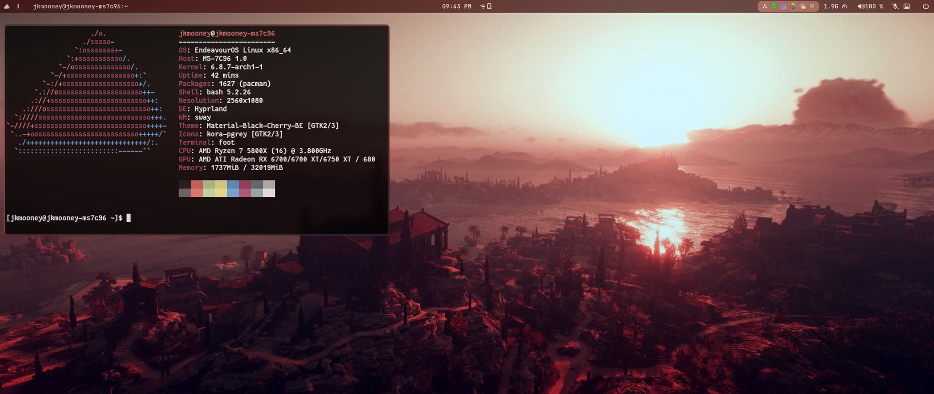Click the launcher icon at top-left corner
The height and width of the screenshot is (394, 934).
7,6
